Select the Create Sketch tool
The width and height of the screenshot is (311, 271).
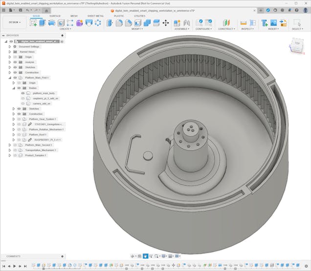point(33,22)
